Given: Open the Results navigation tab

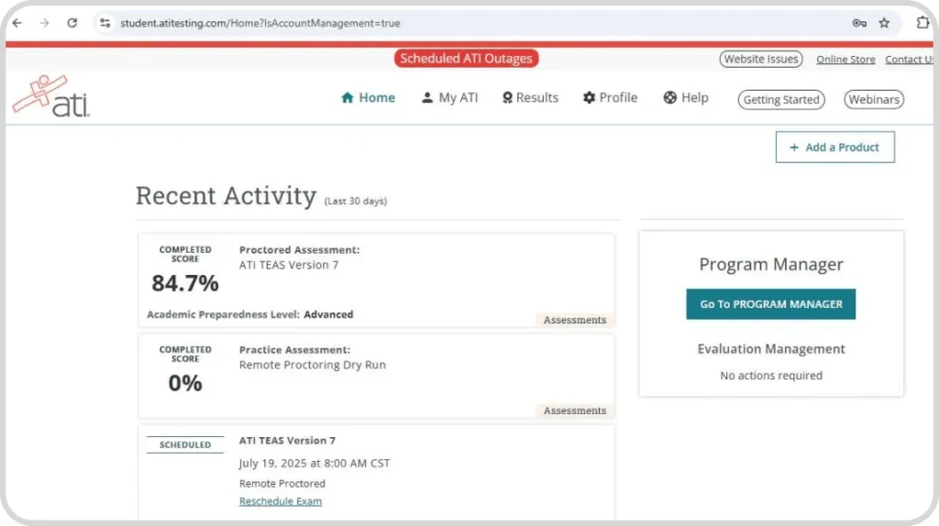Looking at the screenshot, I should (x=530, y=97).
